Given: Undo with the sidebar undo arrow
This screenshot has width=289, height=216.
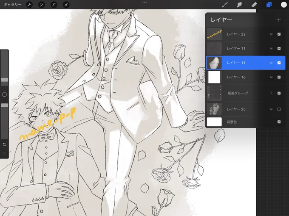Looking at the screenshot, I should click(x=4, y=144).
